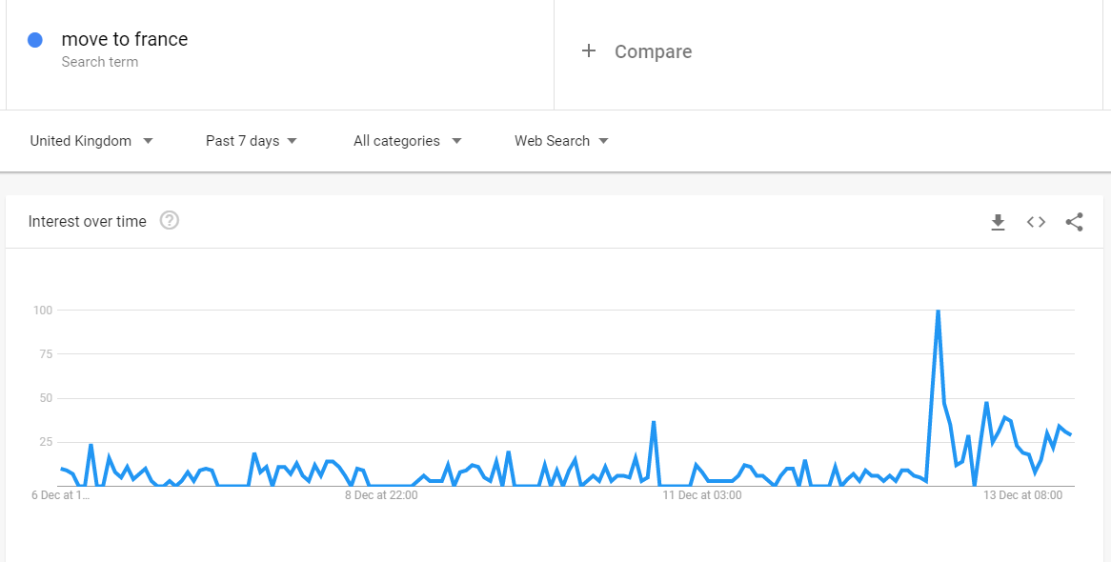Image resolution: width=1111 pixels, height=562 pixels.
Task: Share the Interest over time chart
Action: 1075,221
